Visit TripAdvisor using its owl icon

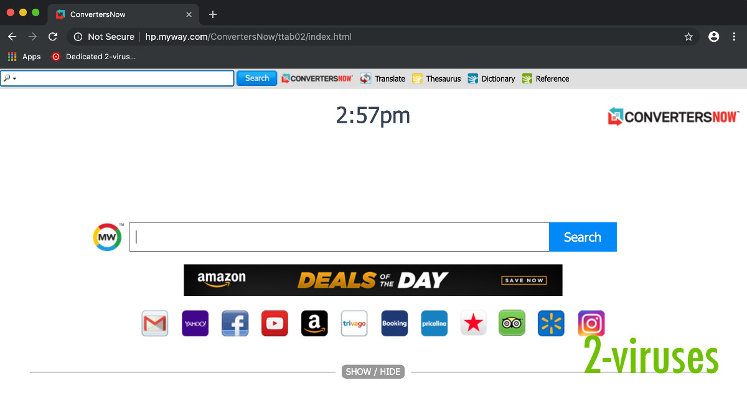511,323
